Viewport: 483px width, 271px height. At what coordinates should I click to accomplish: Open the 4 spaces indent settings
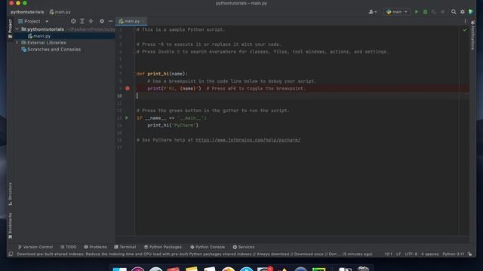click(429, 254)
